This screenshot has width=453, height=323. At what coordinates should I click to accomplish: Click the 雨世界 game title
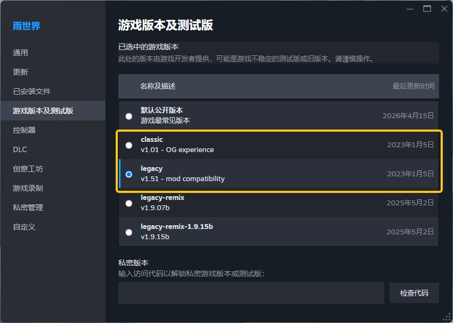click(x=26, y=26)
